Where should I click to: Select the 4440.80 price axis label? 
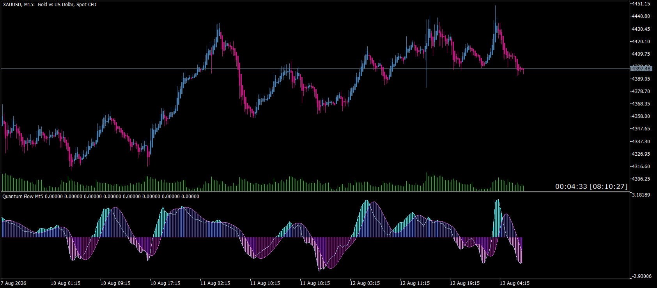(641, 16)
